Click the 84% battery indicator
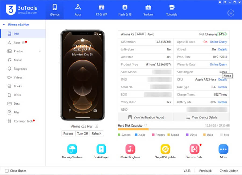242x175 pixels. [x=222, y=34]
